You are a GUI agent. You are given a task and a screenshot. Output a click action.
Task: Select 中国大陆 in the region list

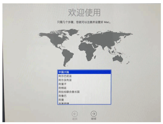(84, 72)
